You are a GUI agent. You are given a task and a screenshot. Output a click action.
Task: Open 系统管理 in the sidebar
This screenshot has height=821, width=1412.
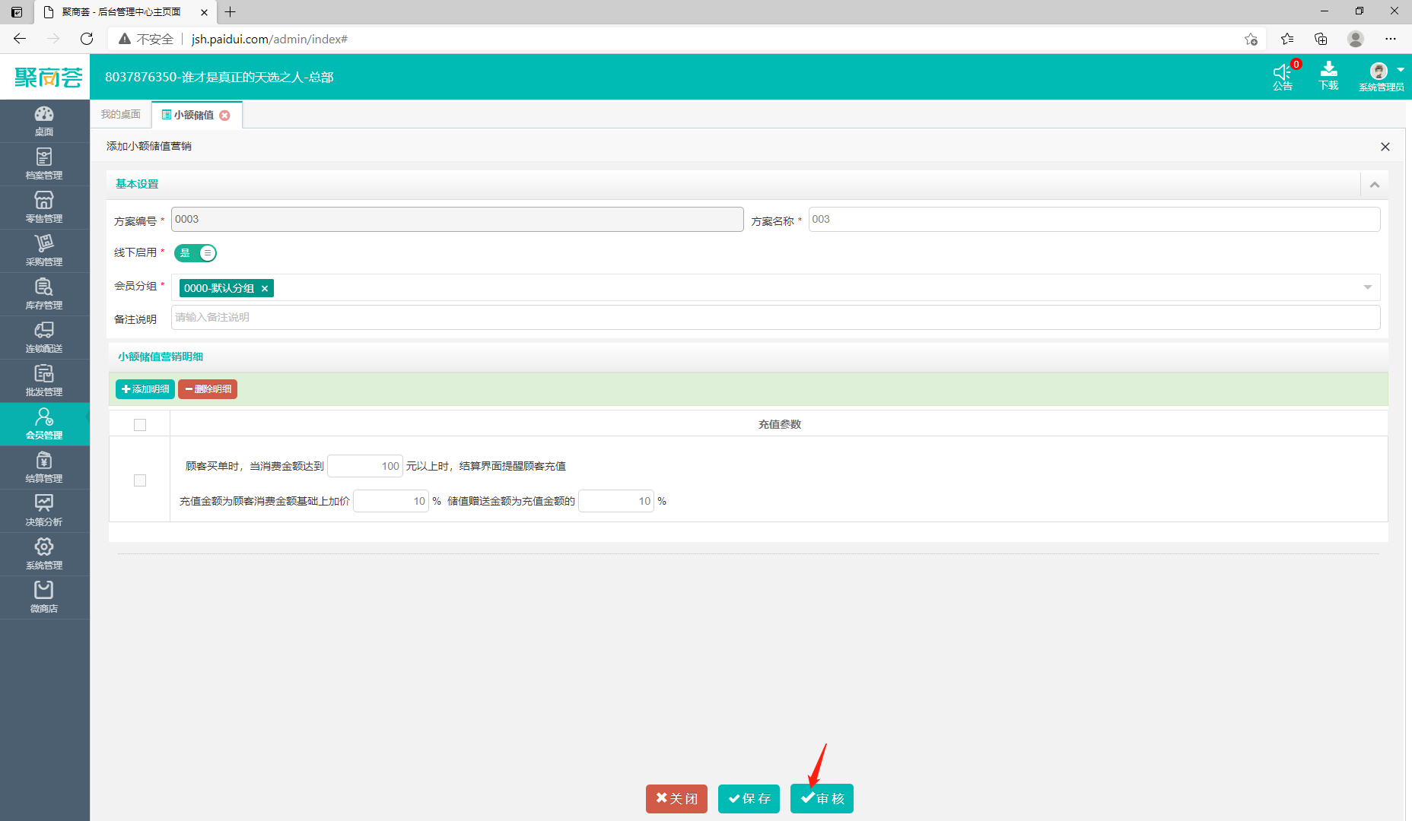[x=44, y=554]
